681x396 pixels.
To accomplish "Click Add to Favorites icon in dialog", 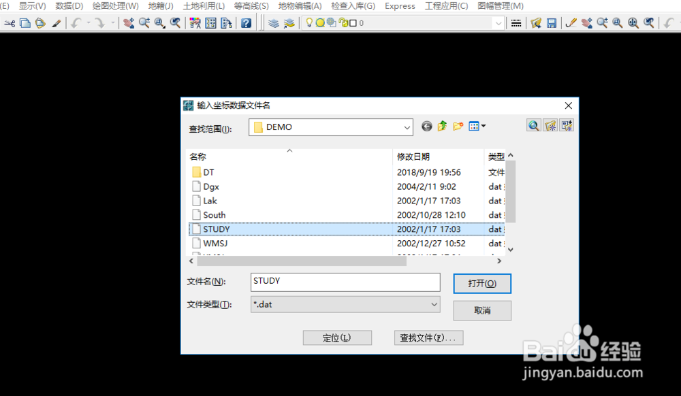I will (567, 126).
